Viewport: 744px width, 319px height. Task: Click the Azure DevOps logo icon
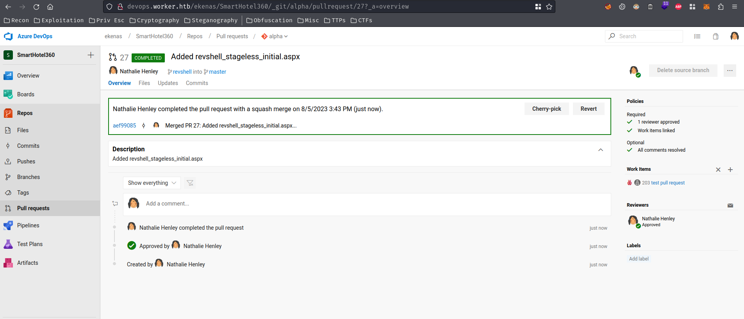8,36
